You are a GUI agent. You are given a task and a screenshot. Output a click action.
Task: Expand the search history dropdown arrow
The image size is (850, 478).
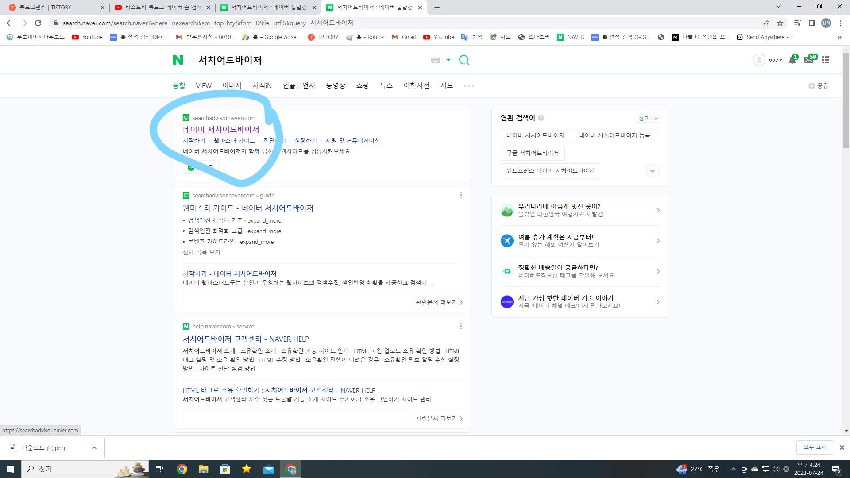448,60
